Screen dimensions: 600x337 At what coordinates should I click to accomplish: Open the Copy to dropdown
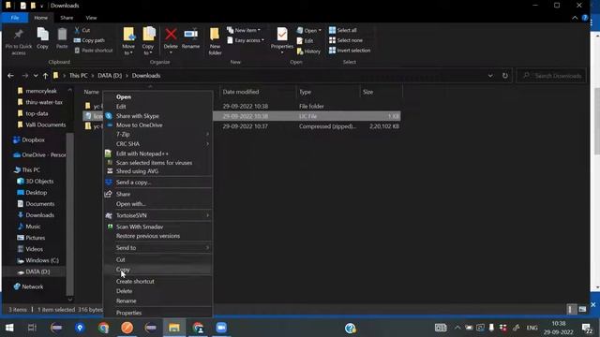(148, 41)
